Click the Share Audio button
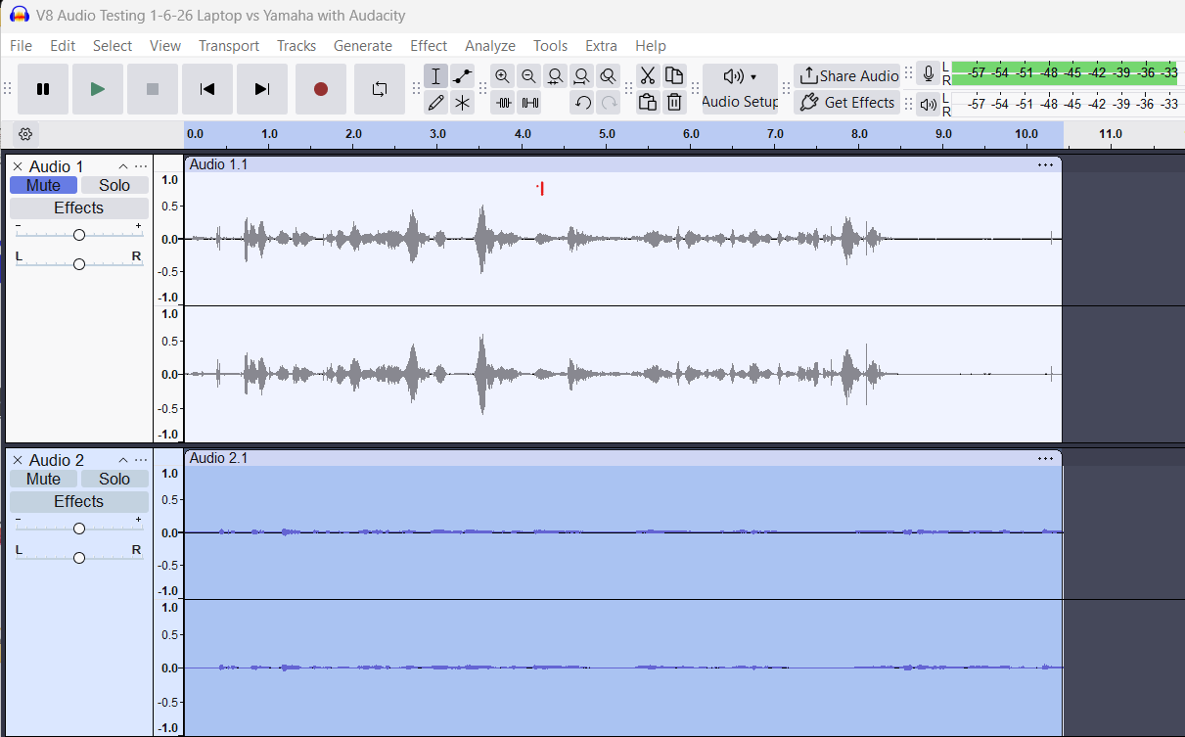This screenshot has height=737, width=1185. 847,75
